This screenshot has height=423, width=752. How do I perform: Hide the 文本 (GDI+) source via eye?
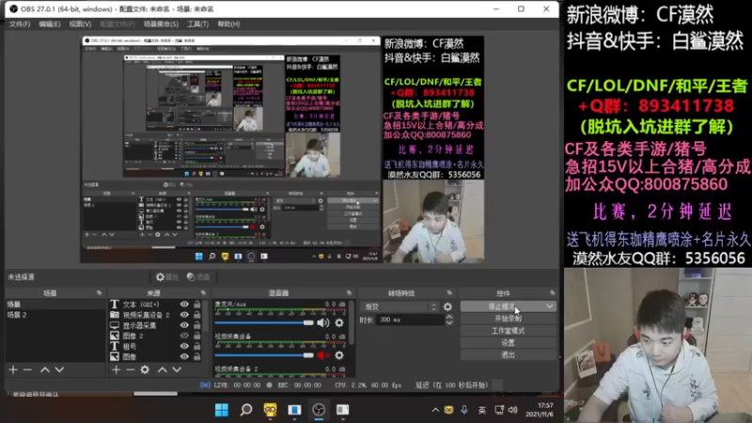184,304
